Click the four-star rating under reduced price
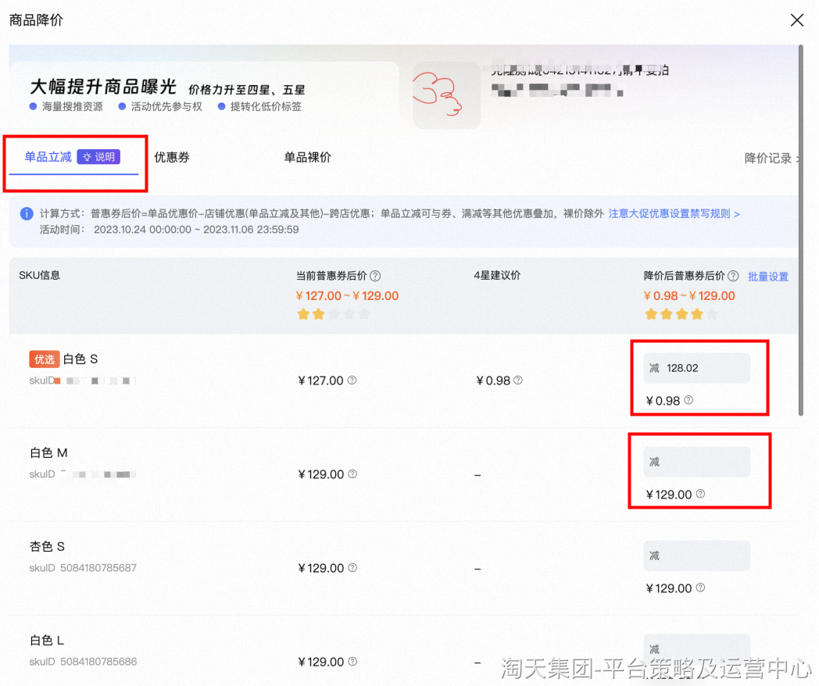The height and width of the screenshot is (686, 819). (x=681, y=314)
